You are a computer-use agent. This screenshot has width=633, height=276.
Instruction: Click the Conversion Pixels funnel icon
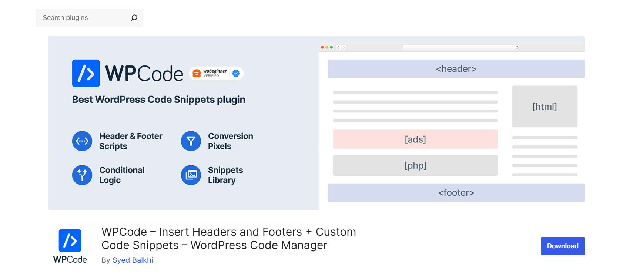191,141
